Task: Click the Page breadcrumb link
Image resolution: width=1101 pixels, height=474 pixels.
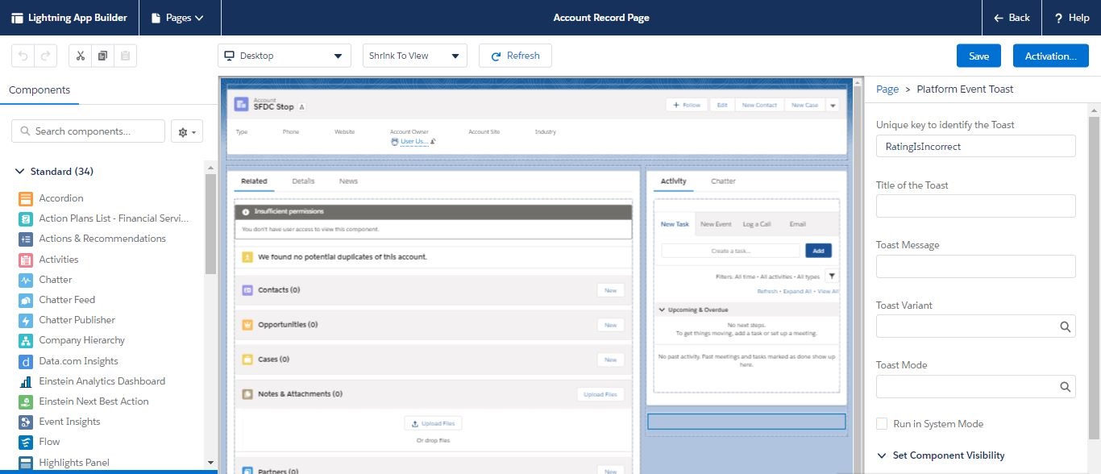Action: (887, 89)
